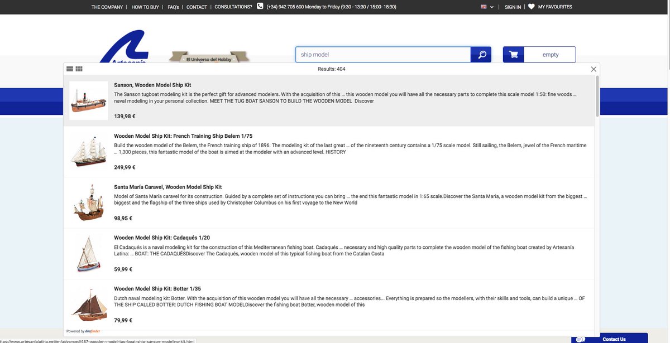Open HOW TO BUY page

[x=145, y=7]
